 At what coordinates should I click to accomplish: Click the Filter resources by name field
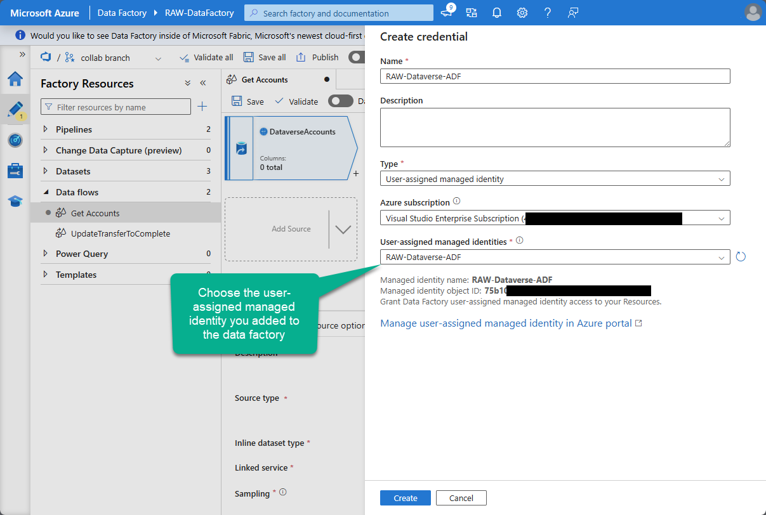click(x=116, y=107)
